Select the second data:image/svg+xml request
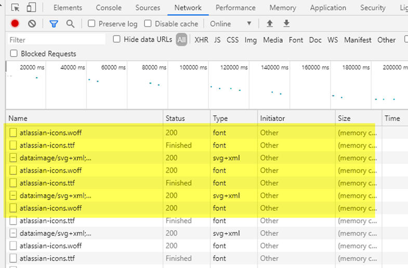The width and height of the screenshot is (408, 268). tap(207, 195)
